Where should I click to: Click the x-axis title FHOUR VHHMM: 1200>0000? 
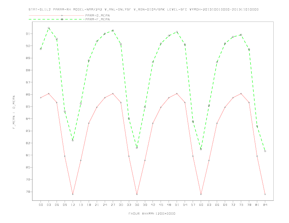[x=152, y=214]
